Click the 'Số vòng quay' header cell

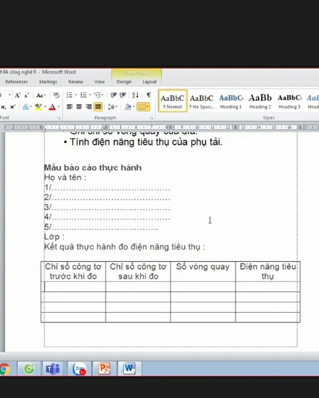click(203, 271)
